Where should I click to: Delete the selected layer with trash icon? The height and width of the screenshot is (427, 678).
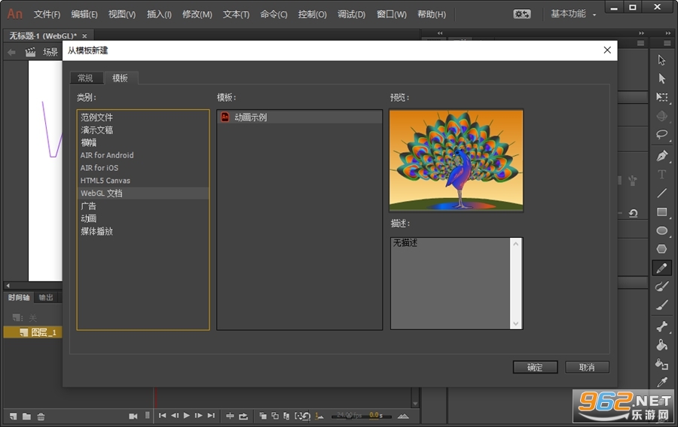click(x=41, y=416)
